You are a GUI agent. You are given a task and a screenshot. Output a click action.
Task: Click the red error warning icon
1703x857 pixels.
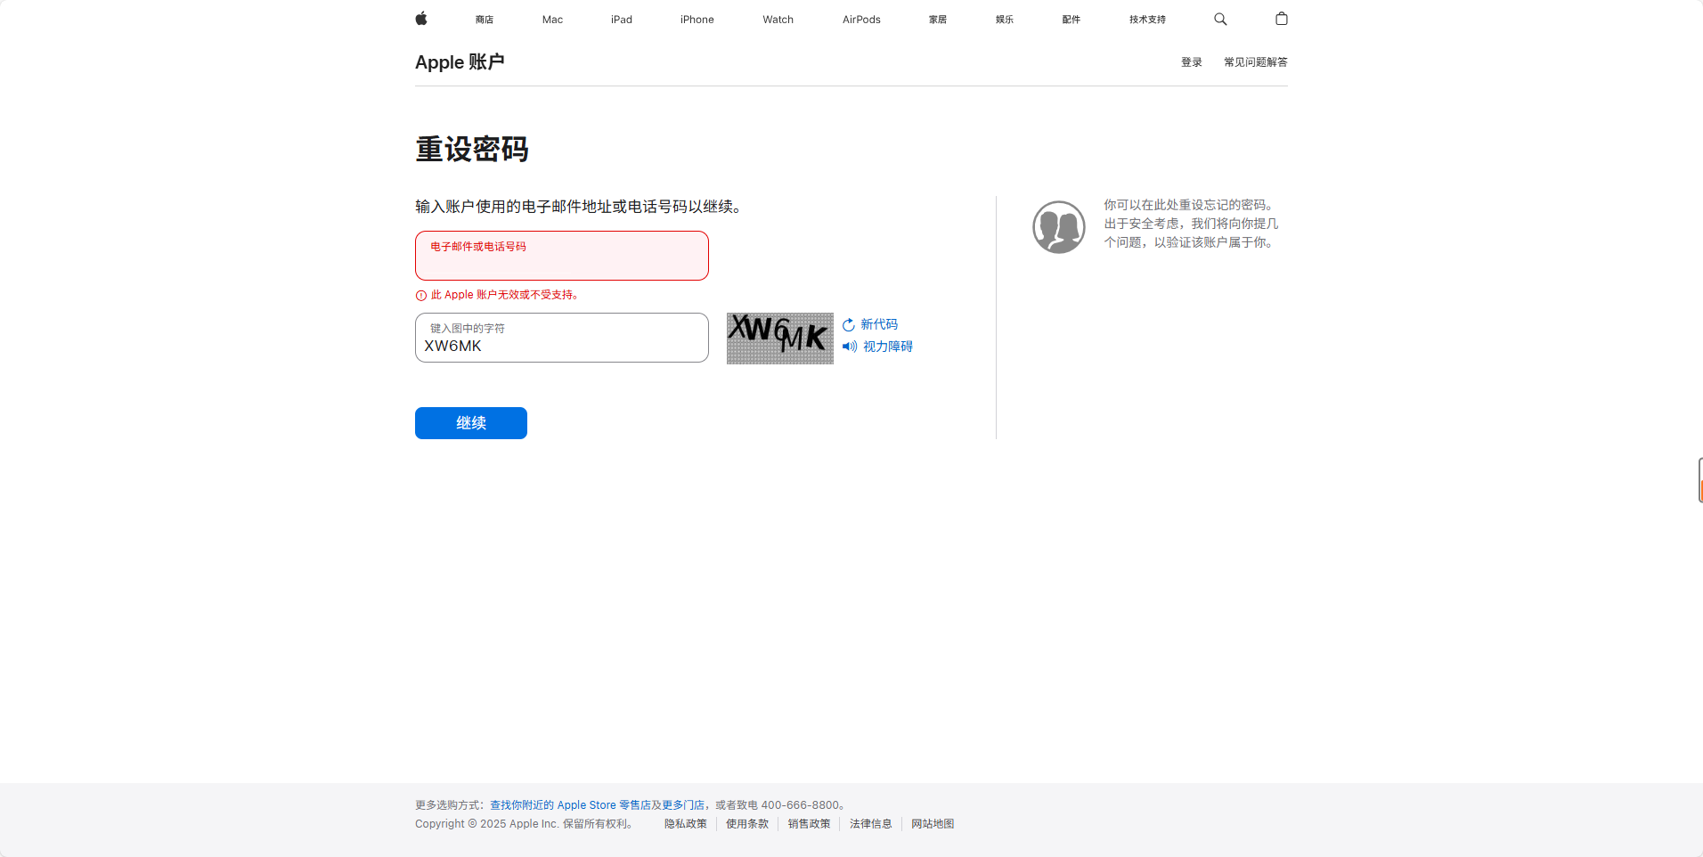click(421, 296)
